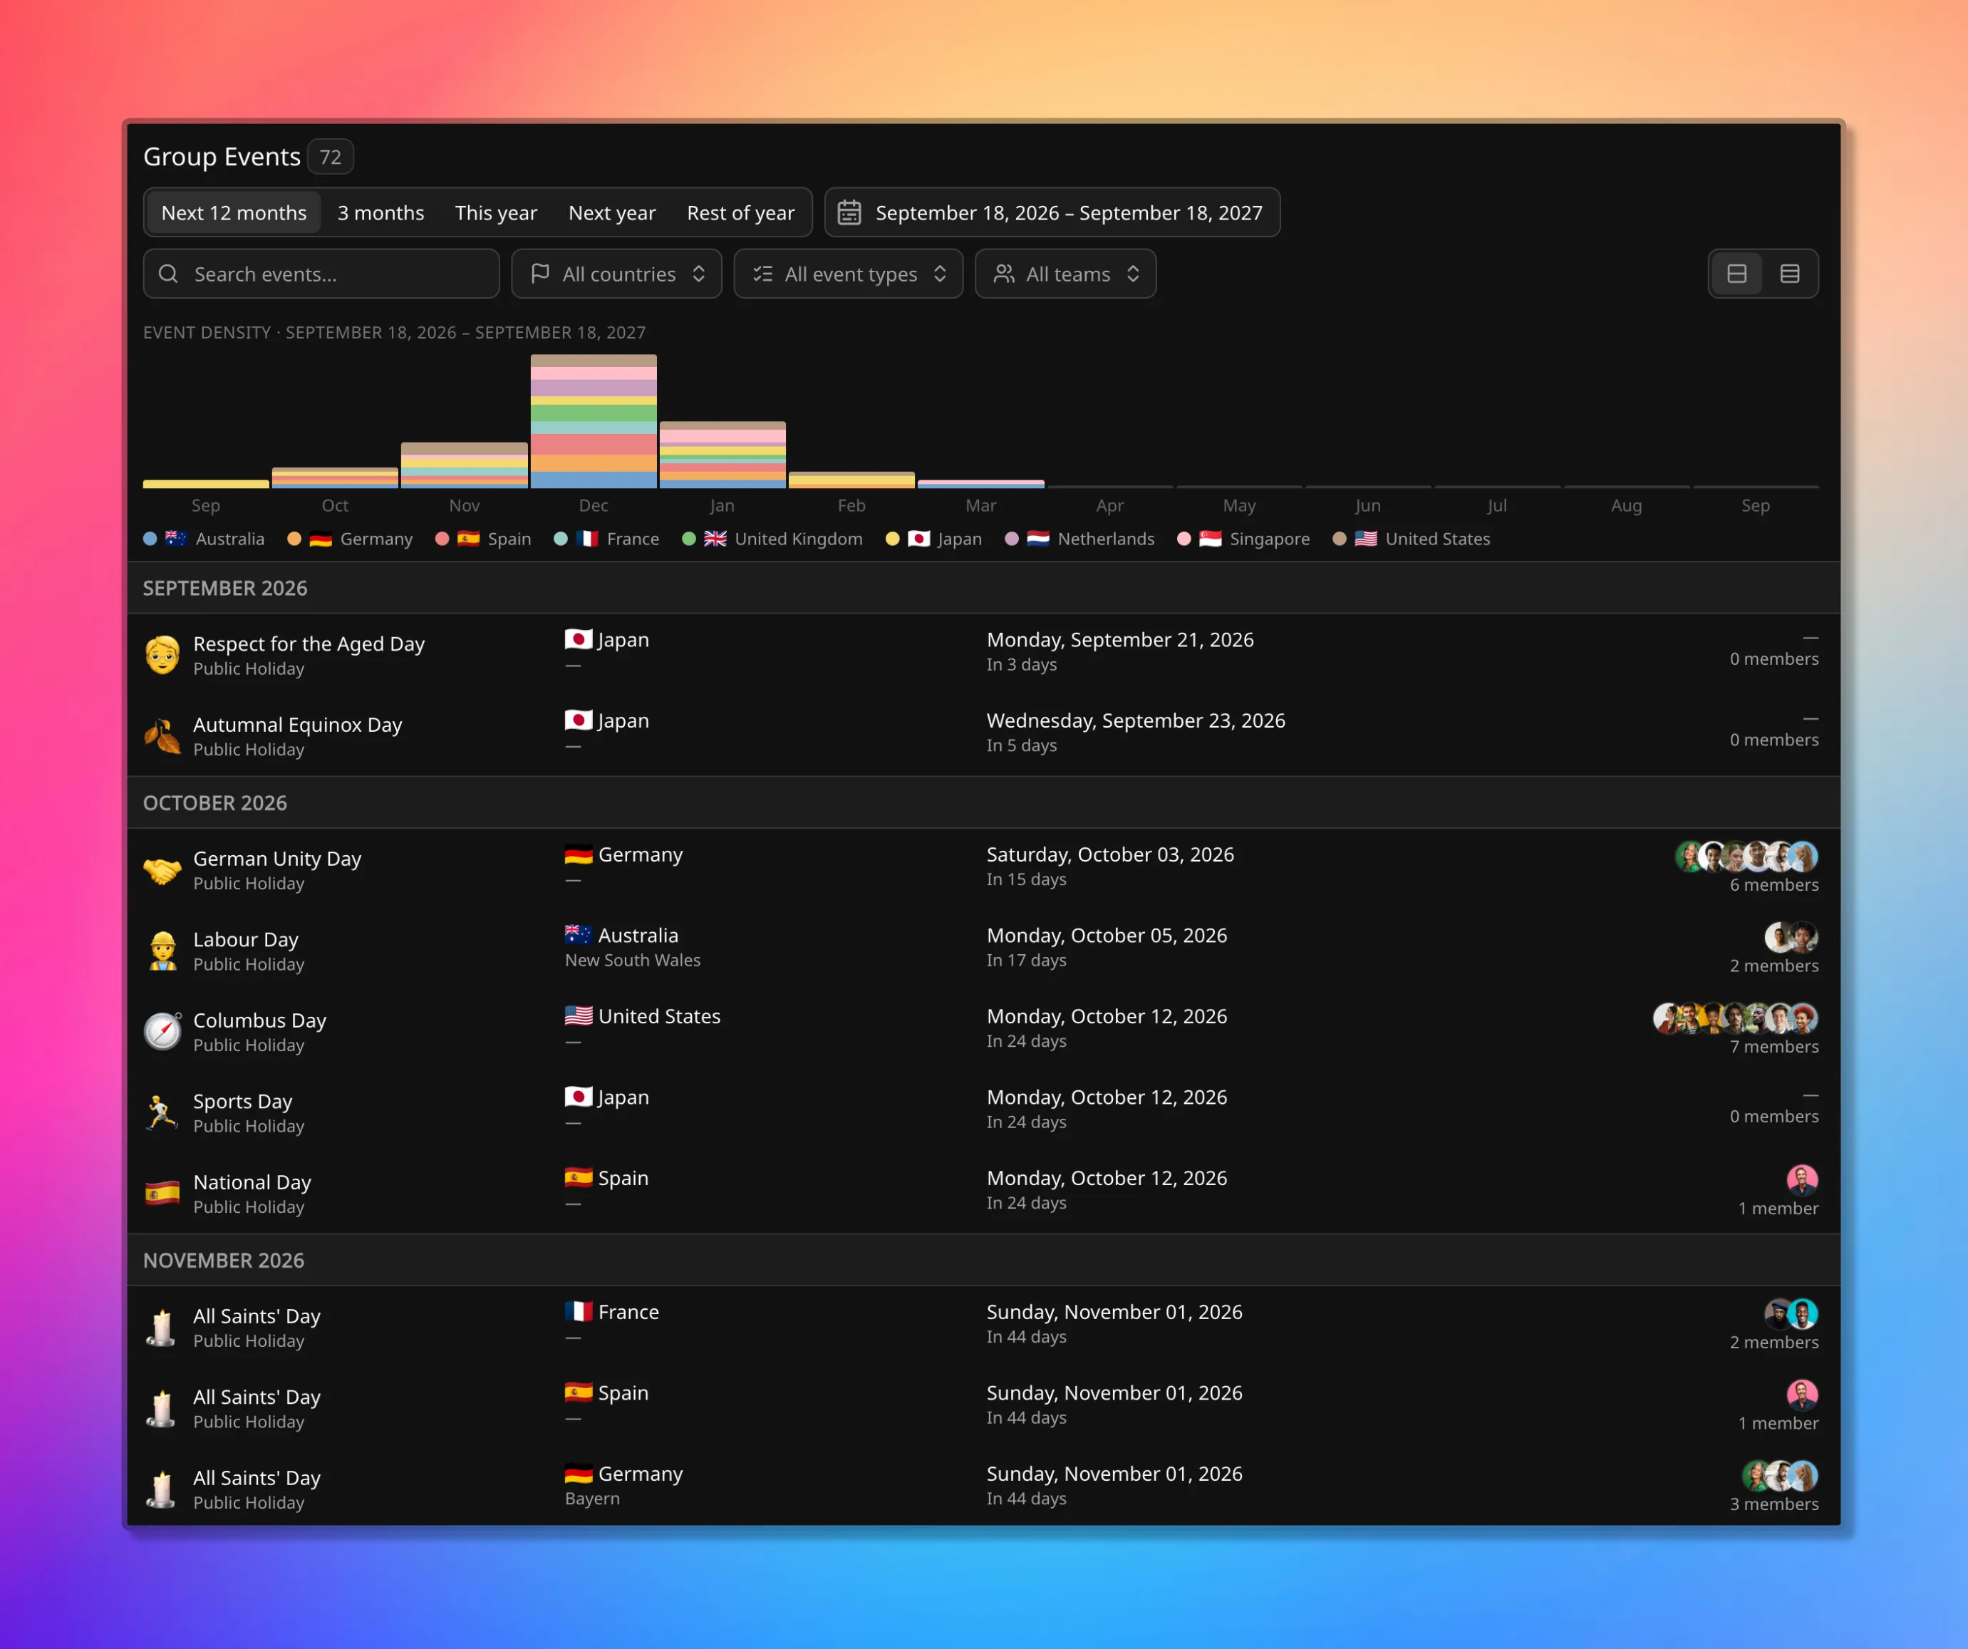Switch to comfortable two-row view
The height and width of the screenshot is (1649, 1968).
tap(1736, 274)
